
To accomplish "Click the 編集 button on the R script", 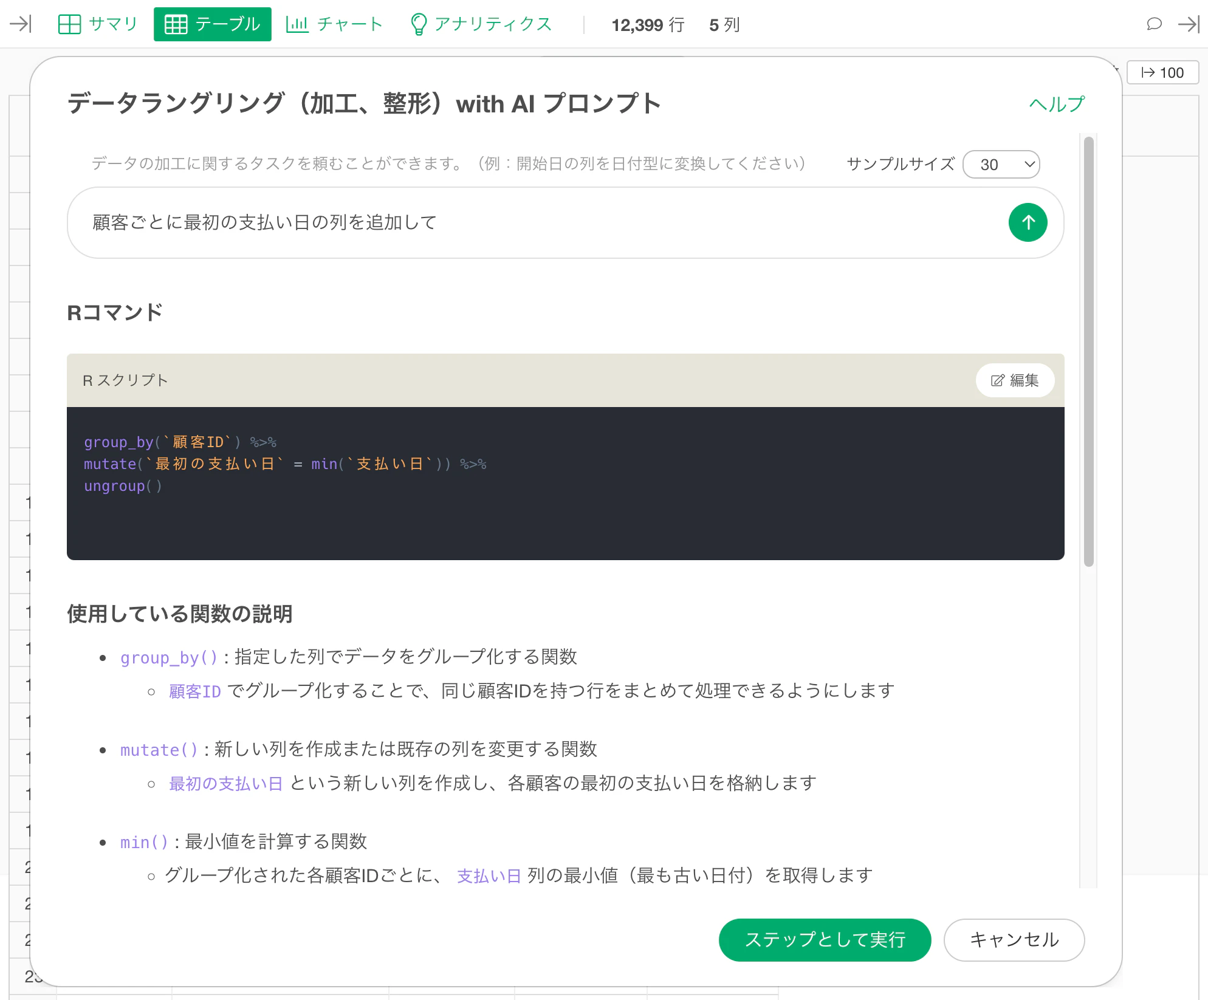I will pyautogui.click(x=1015, y=380).
